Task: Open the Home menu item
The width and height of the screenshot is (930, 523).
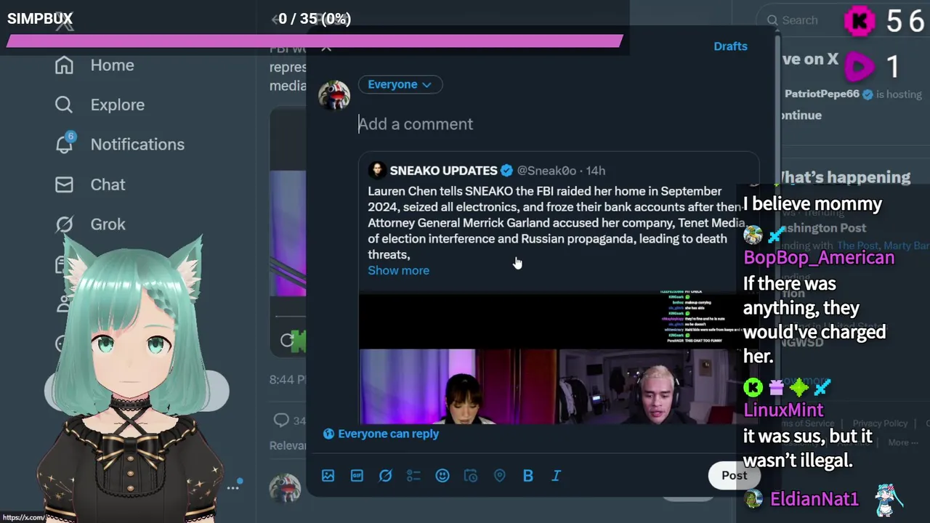Action: [x=112, y=65]
